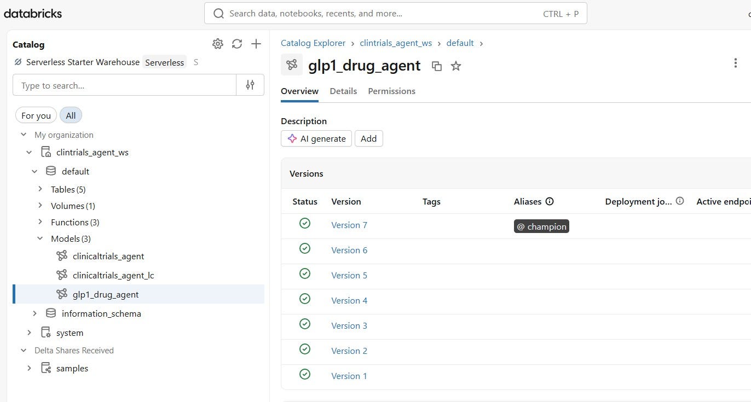Click the plus icon to add catalog data
The height and width of the screenshot is (402, 751).
pos(256,44)
